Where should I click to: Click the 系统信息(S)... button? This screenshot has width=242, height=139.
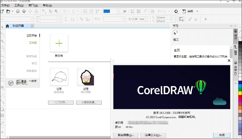click(x=126, y=135)
